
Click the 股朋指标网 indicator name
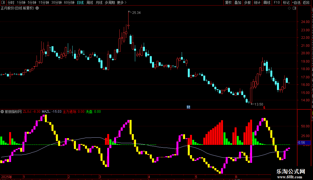point(13,112)
